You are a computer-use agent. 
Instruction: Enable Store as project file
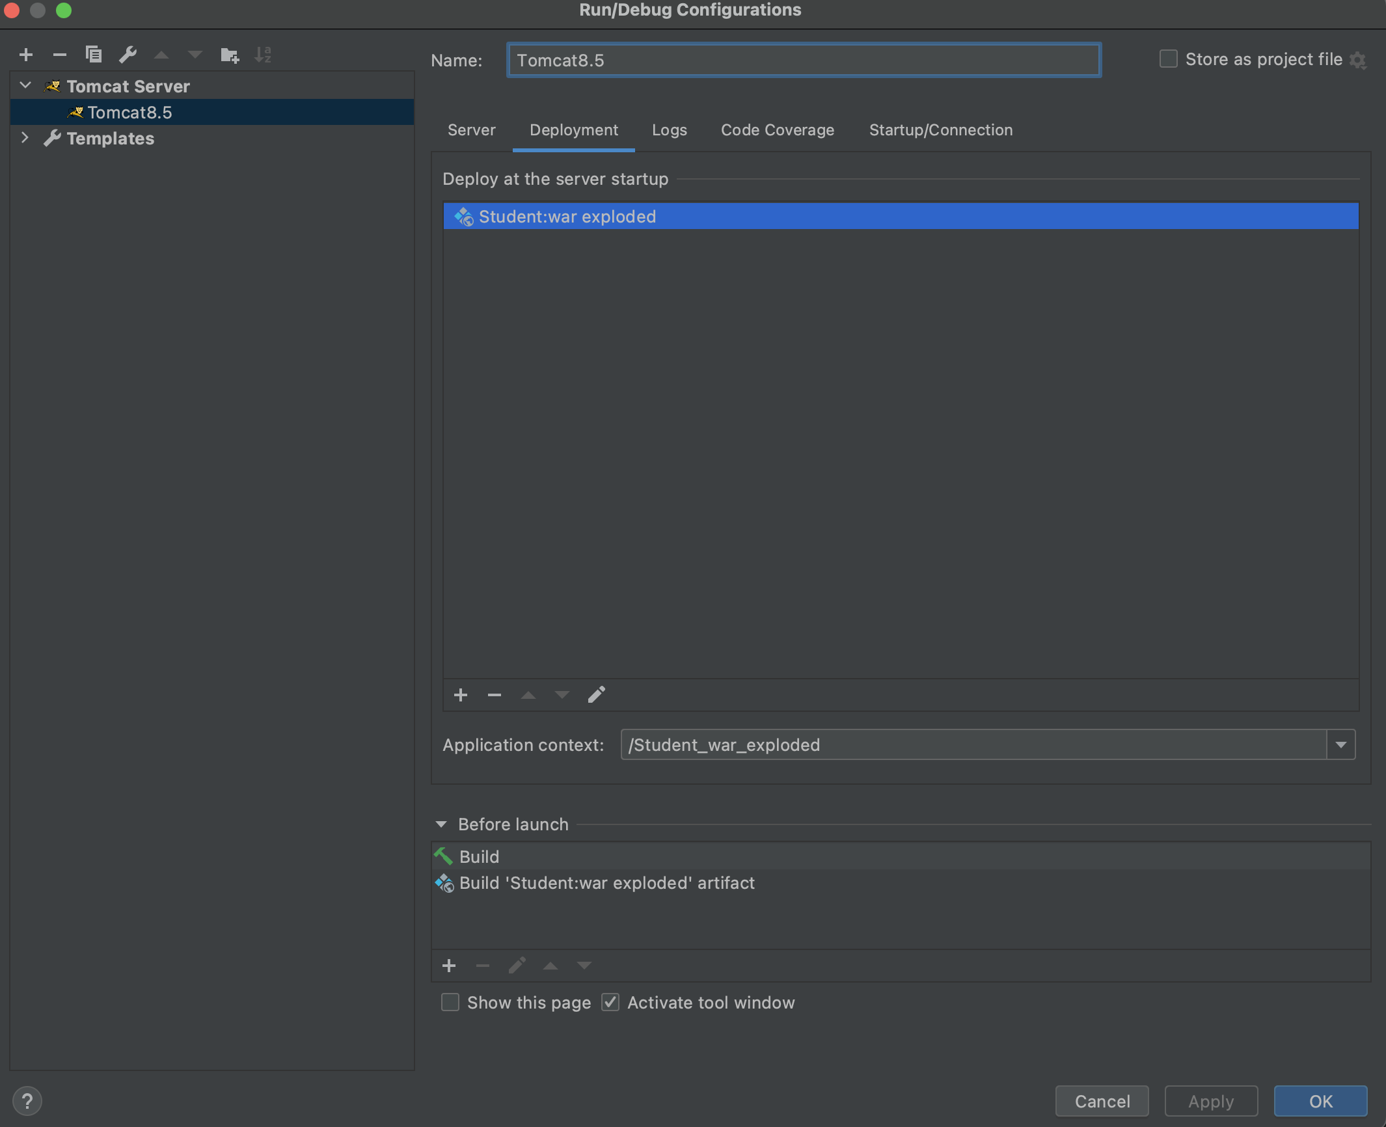(1169, 59)
